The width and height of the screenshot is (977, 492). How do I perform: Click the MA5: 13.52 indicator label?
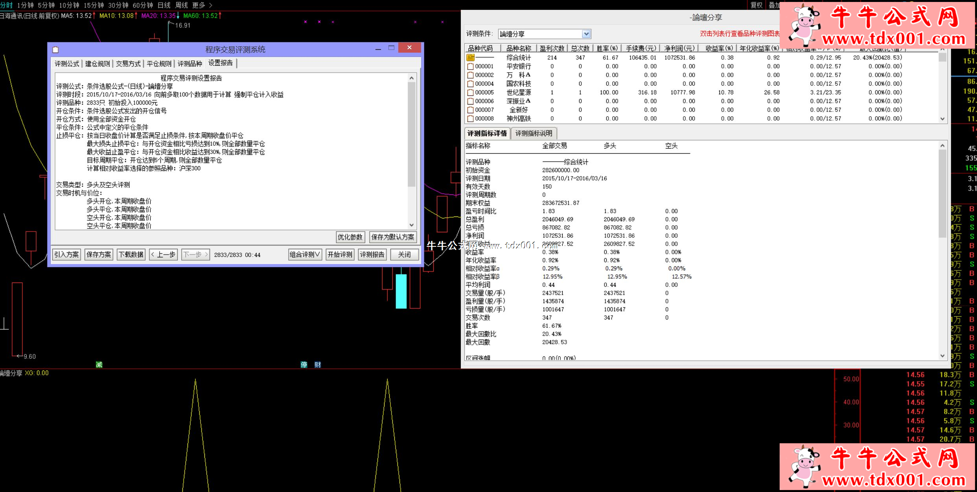(x=78, y=16)
